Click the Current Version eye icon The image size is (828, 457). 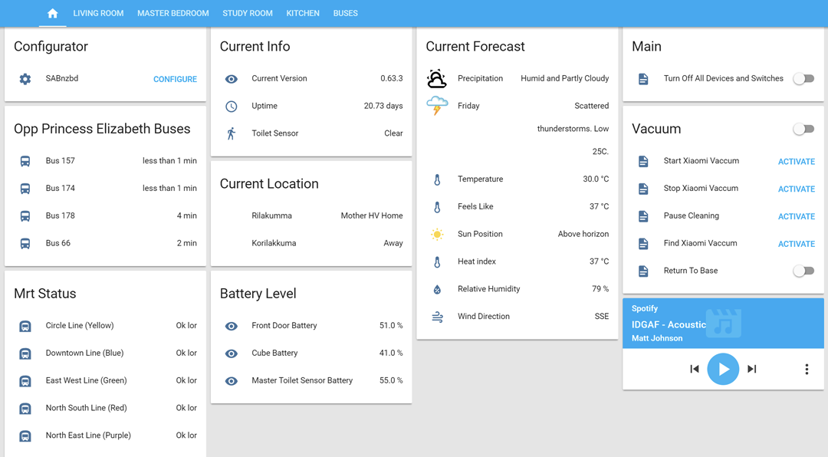pyautogui.click(x=232, y=79)
